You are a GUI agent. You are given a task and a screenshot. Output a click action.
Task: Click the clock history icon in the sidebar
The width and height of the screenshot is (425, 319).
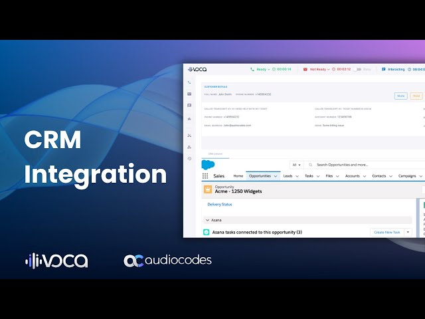(189, 158)
